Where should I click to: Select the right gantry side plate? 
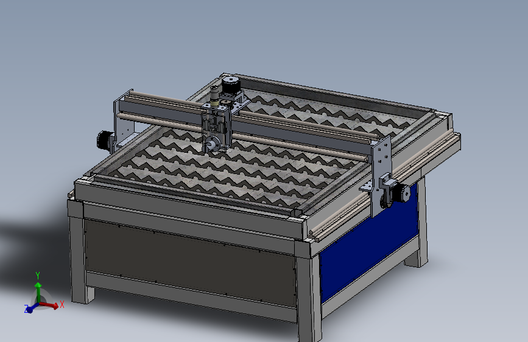[381, 175]
